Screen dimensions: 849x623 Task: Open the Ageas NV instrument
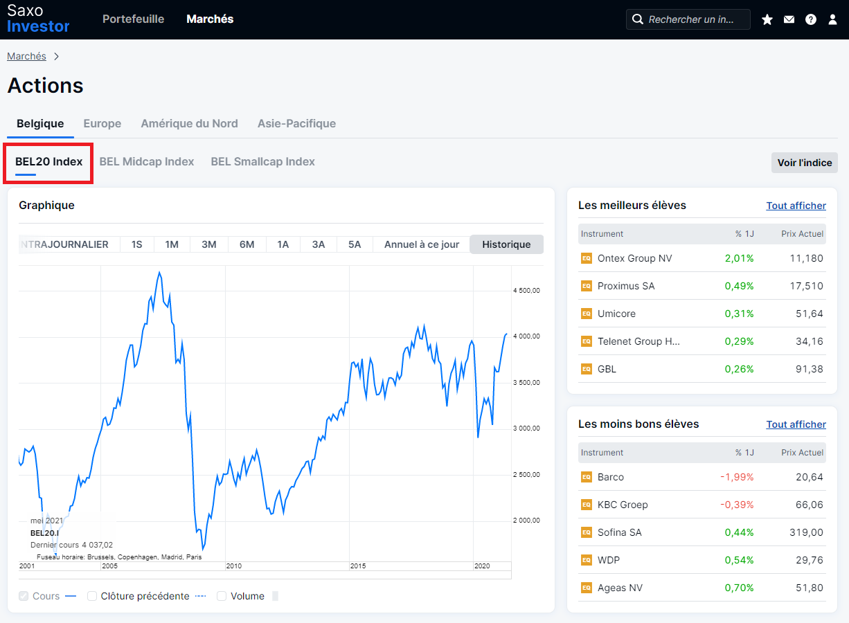pos(620,588)
